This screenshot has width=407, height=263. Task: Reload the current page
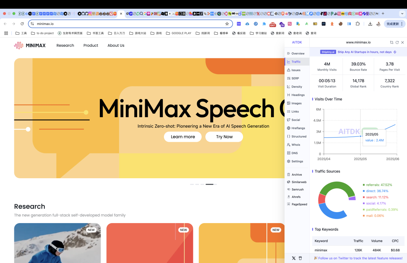click(22, 24)
